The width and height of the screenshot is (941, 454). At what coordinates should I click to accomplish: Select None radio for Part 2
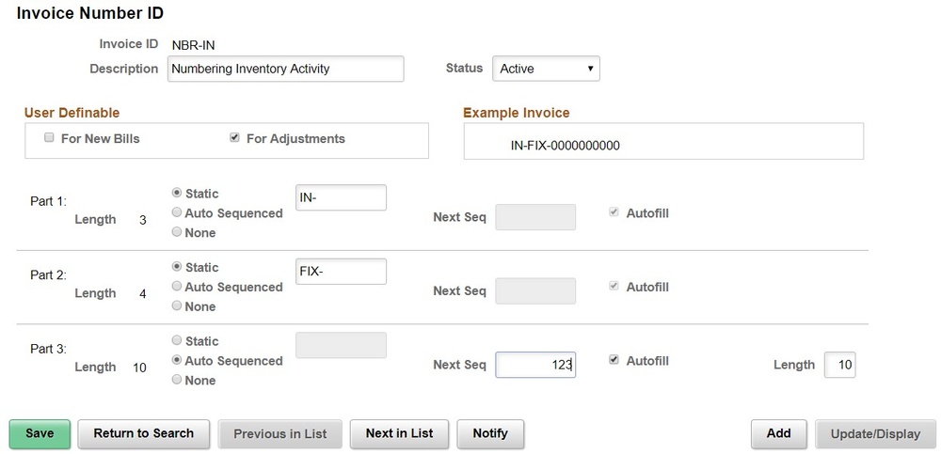pyautogui.click(x=177, y=305)
